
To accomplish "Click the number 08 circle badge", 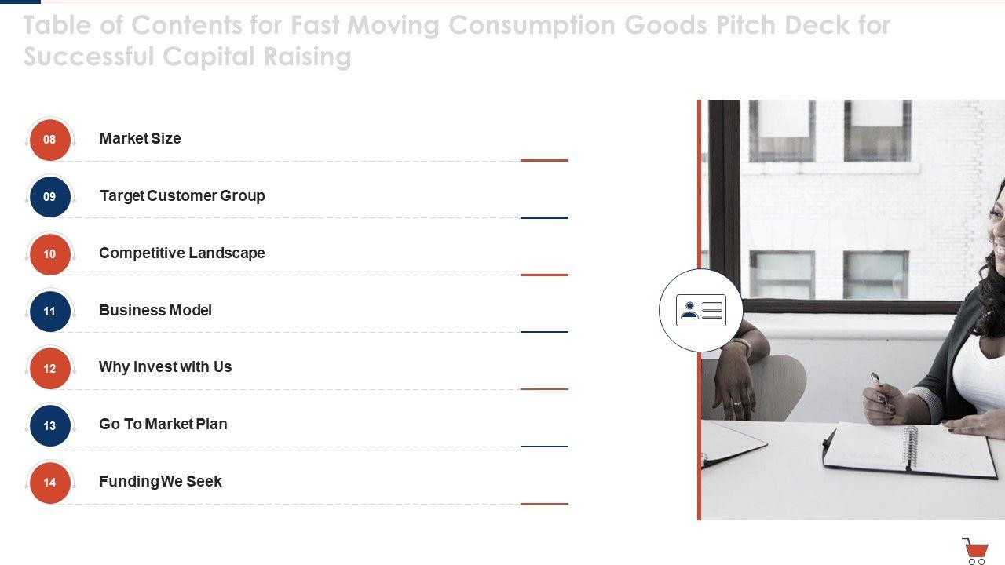I will click(49, 140).
